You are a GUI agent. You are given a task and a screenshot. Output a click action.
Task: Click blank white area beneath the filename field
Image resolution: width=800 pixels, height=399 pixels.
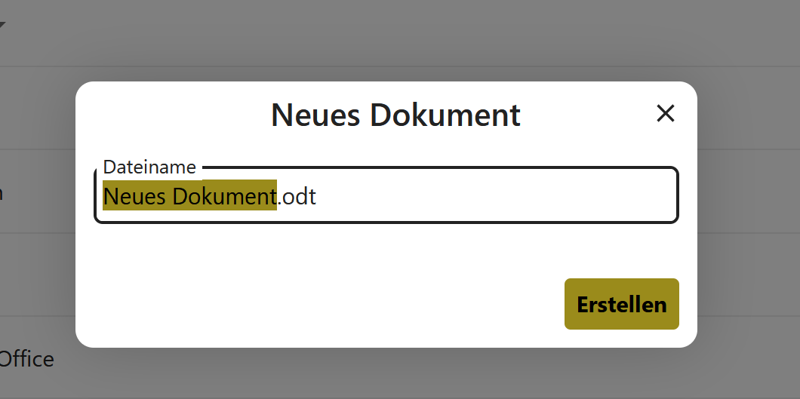pos(327,250)
